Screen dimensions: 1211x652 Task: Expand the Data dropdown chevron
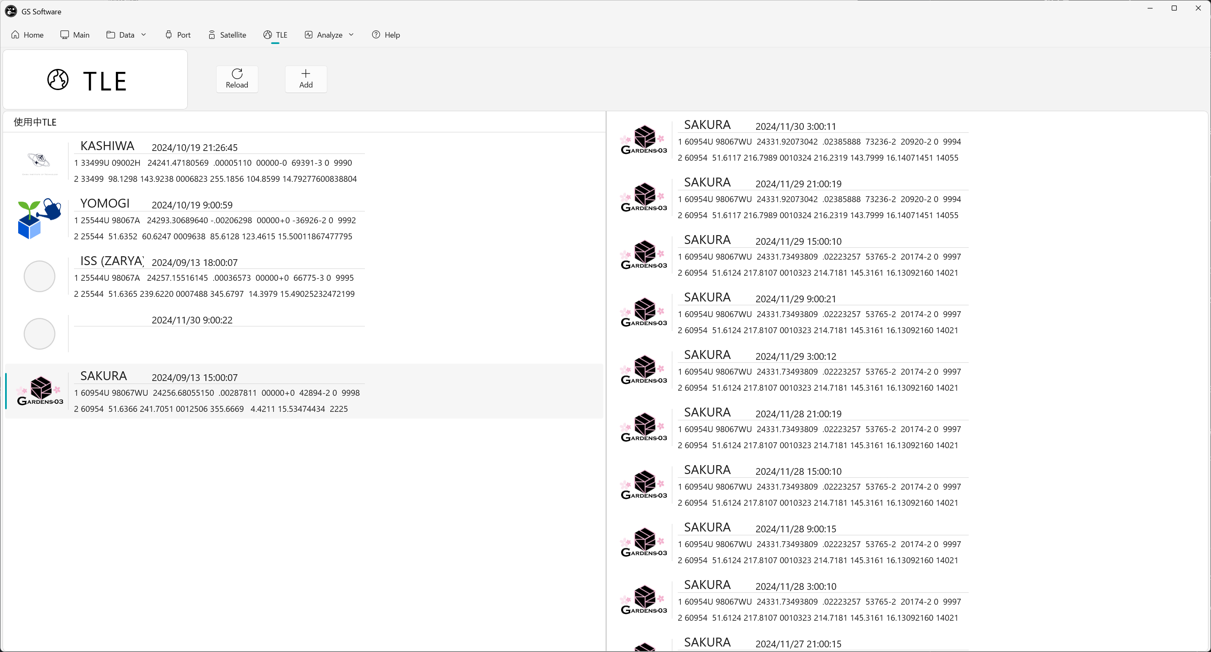(x=144, y=35)
